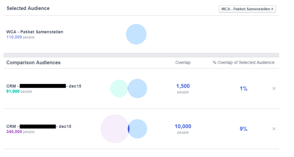Click the blue circle in the 1,500 overlap row
Screen dimensions: 294x157
coord(138,89)
